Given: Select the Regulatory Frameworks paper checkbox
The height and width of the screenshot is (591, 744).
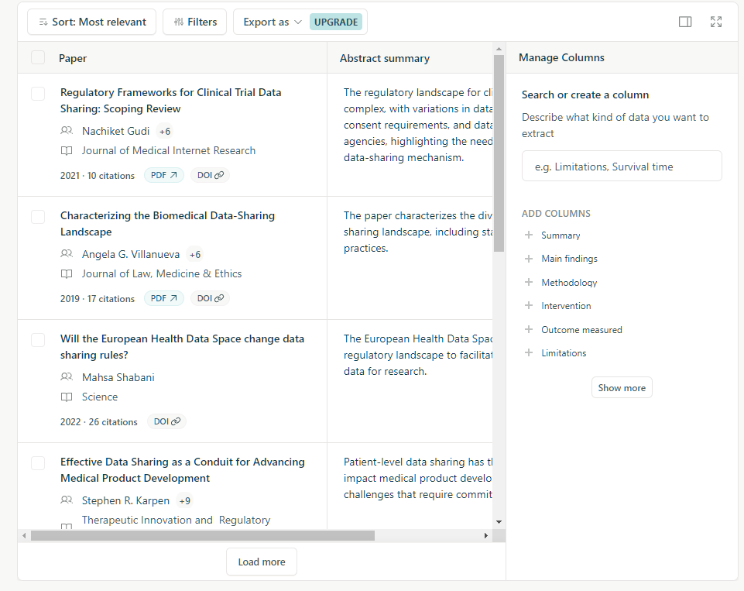Looking at the screenshot, I should 38,94.
